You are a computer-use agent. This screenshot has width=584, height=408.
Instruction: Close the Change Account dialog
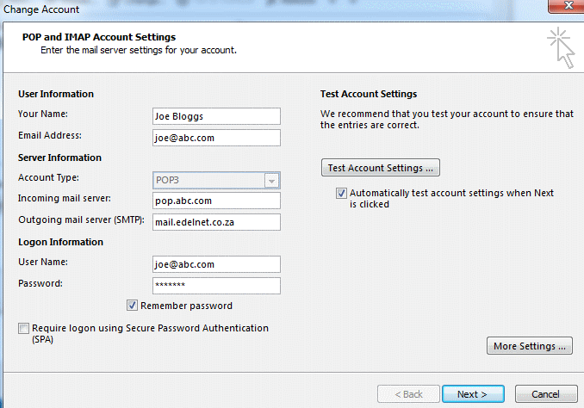(567, 6)
